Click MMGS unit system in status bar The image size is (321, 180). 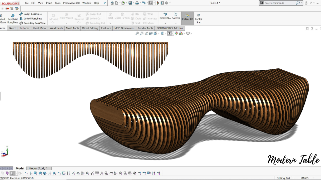tap(305, 178)
